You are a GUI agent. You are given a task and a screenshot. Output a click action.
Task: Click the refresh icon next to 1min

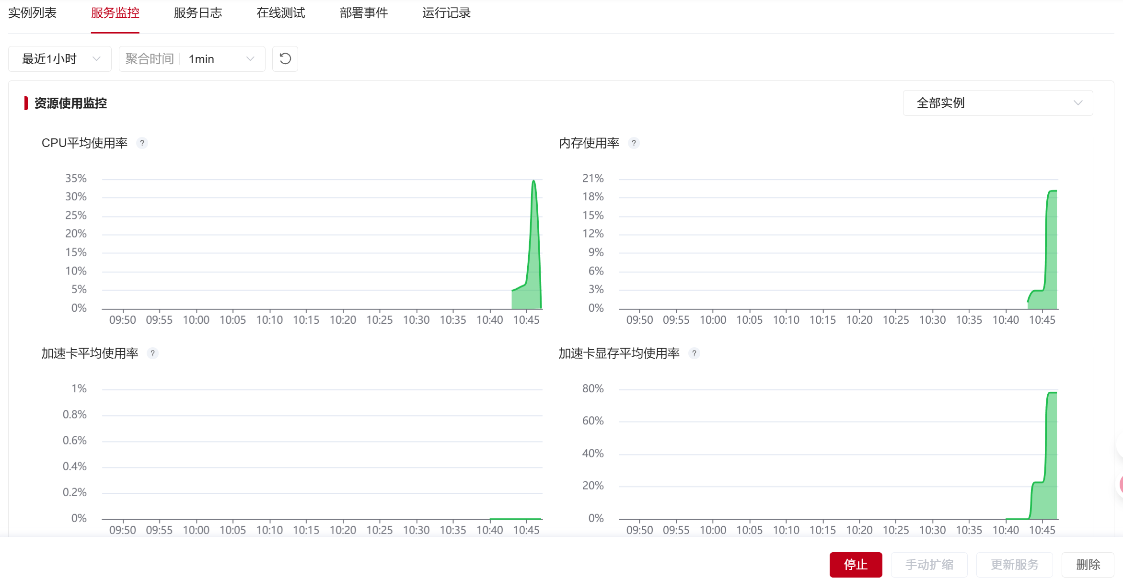coord(285,59)
